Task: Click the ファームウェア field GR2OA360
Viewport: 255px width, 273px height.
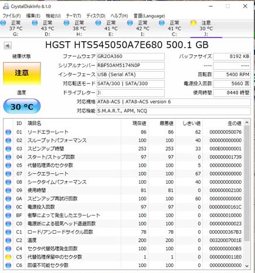Action: [131, 56]
